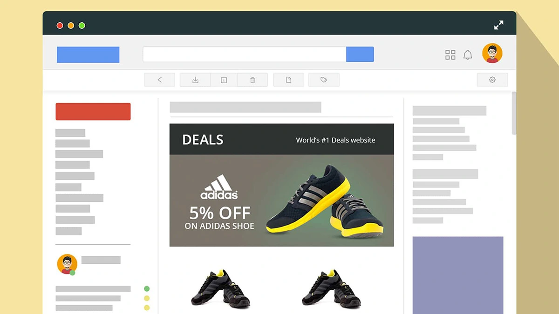Click the report spam icon
Screen dimensions: 559x314
224,80
